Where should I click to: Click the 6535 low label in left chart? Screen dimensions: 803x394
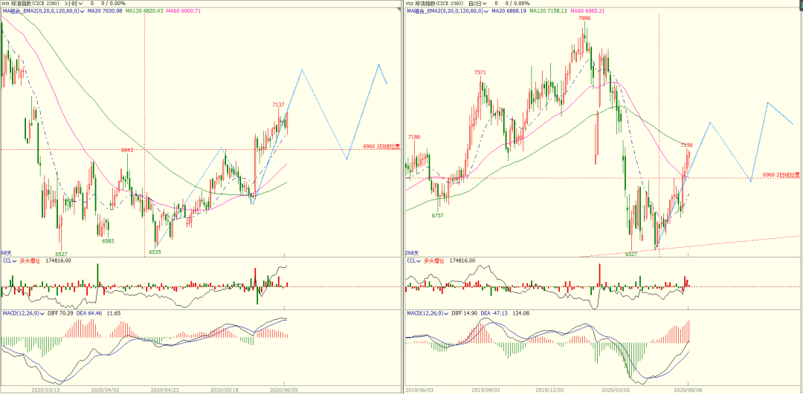(x=155, y=252)
